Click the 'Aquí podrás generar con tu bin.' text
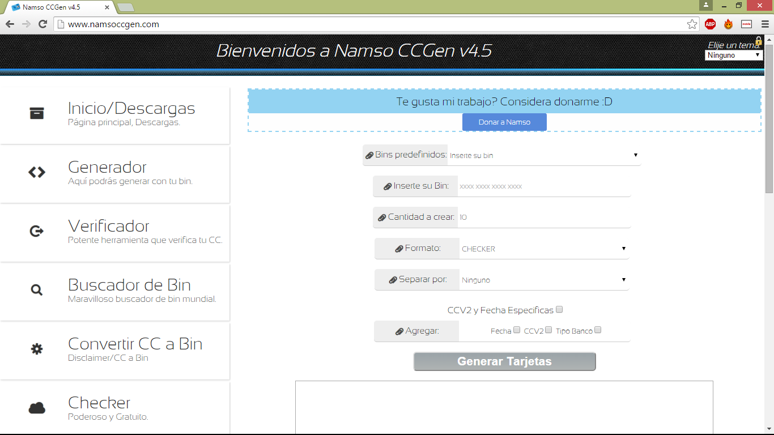This screenshot has width=774, height=435. pos(130,181)
